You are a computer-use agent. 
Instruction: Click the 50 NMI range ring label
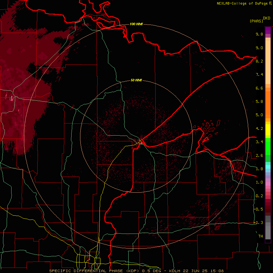[136, 80]
